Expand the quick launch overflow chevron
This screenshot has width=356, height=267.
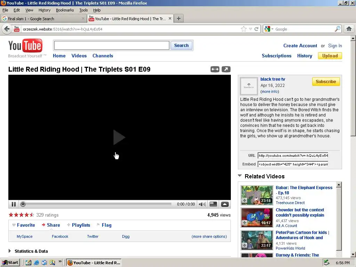click(60, 261)
